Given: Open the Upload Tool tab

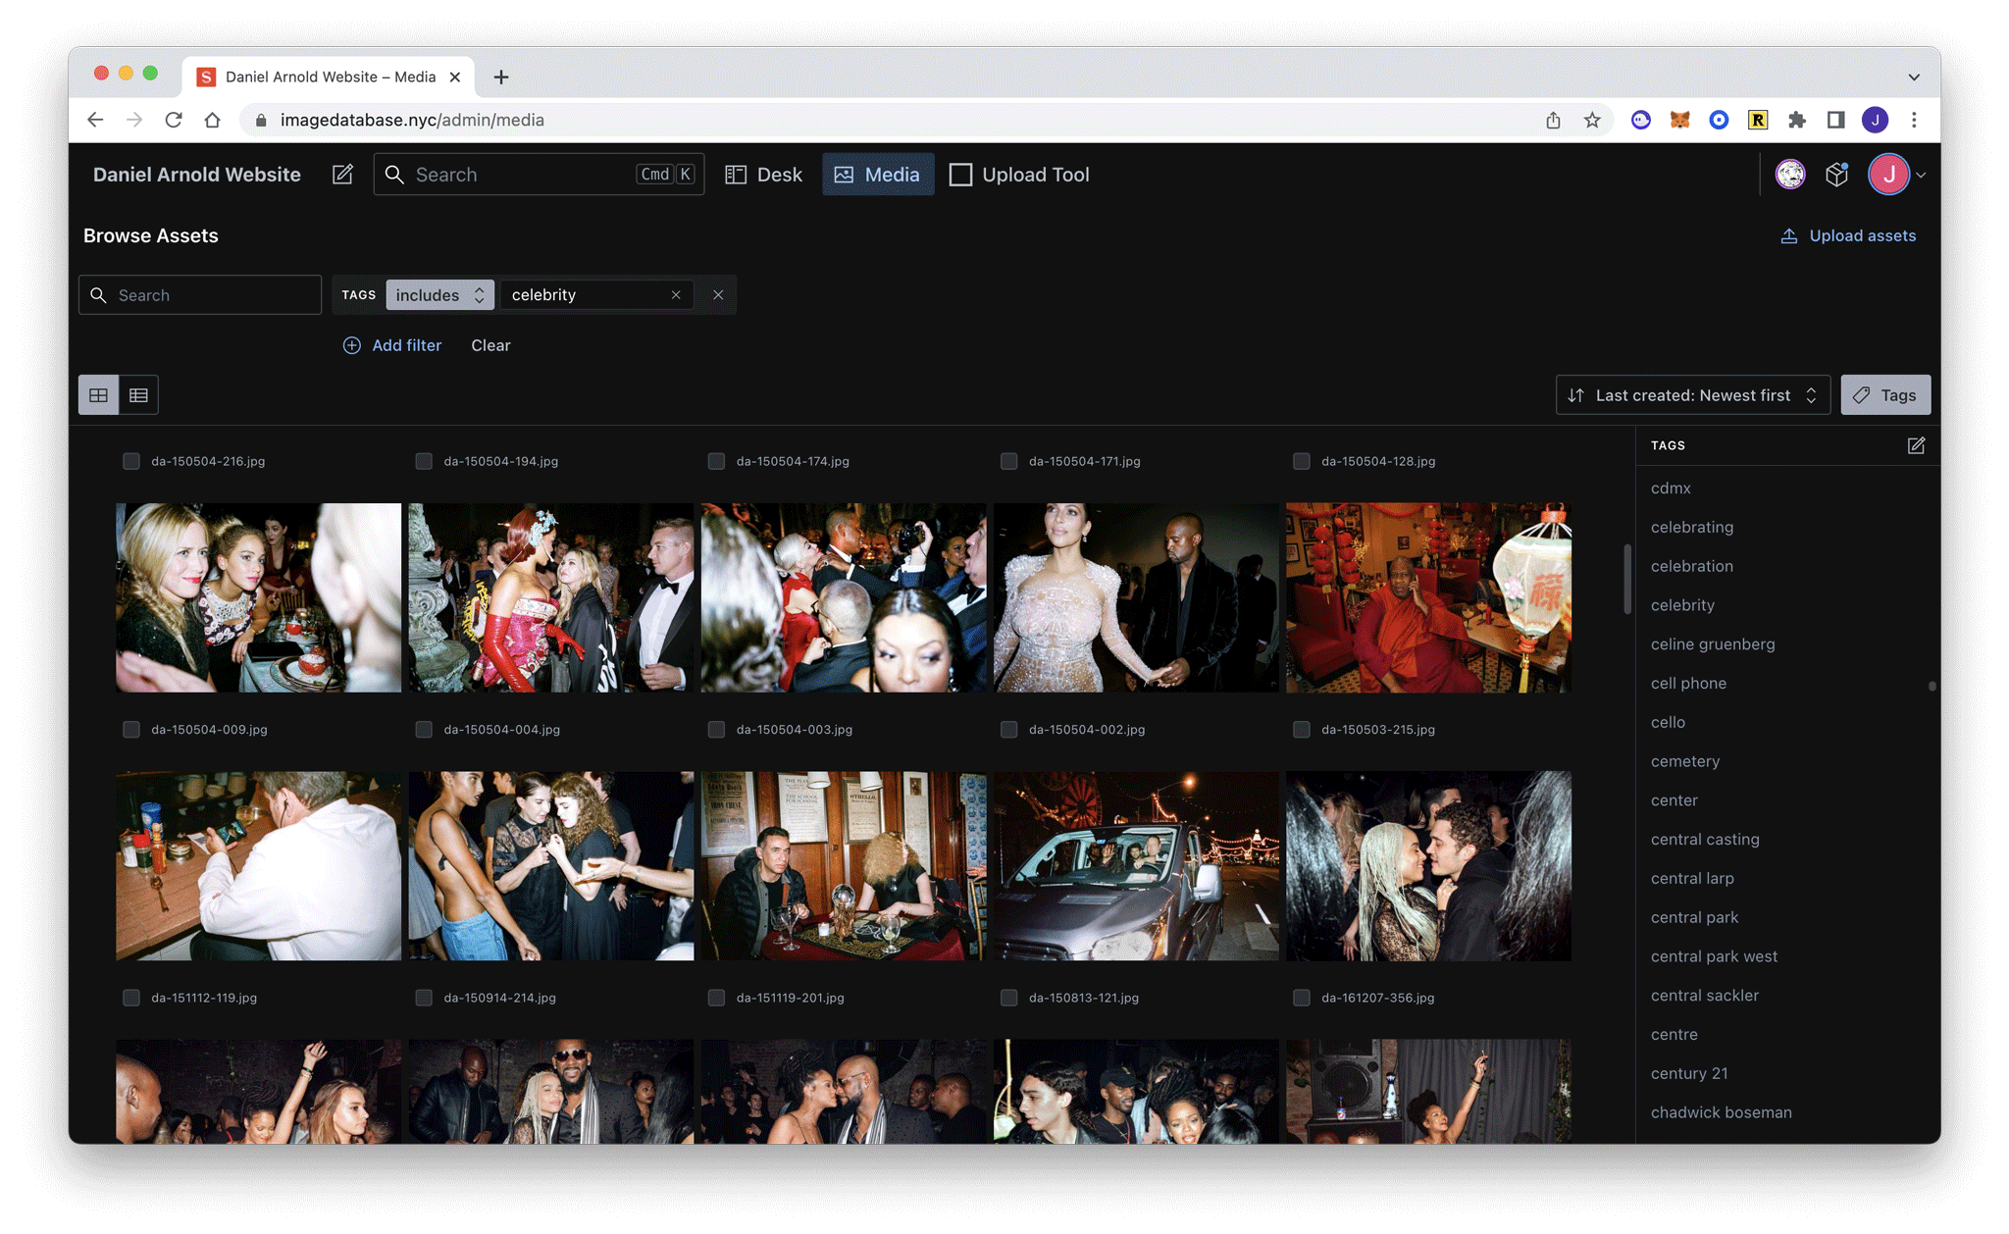Looking at the screenshot, I should 1020,175.
